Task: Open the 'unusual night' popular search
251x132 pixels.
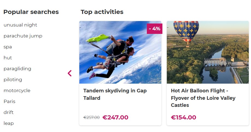Action: pos(20,25)
